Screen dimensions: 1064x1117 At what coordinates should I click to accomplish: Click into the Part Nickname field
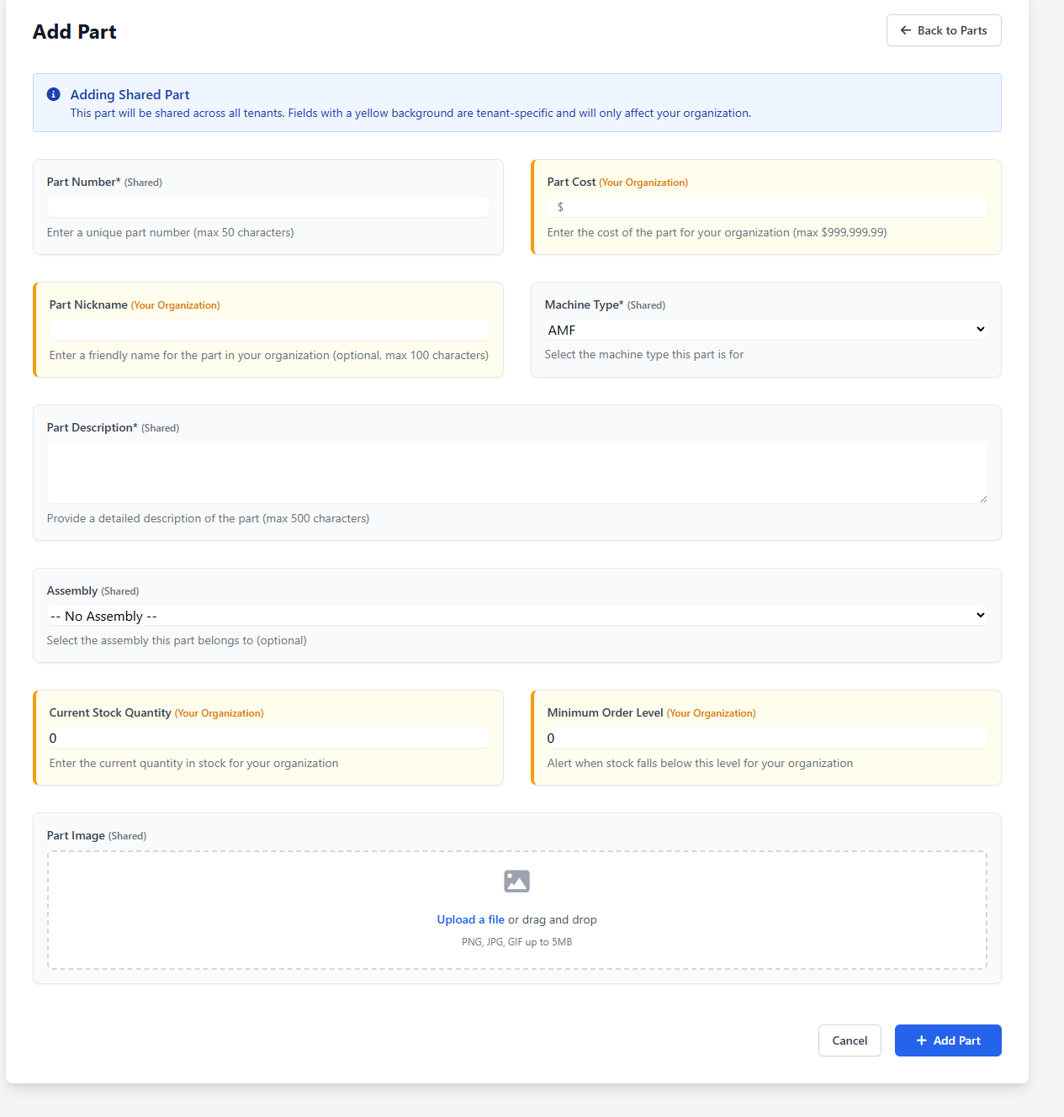pos(269,330)
